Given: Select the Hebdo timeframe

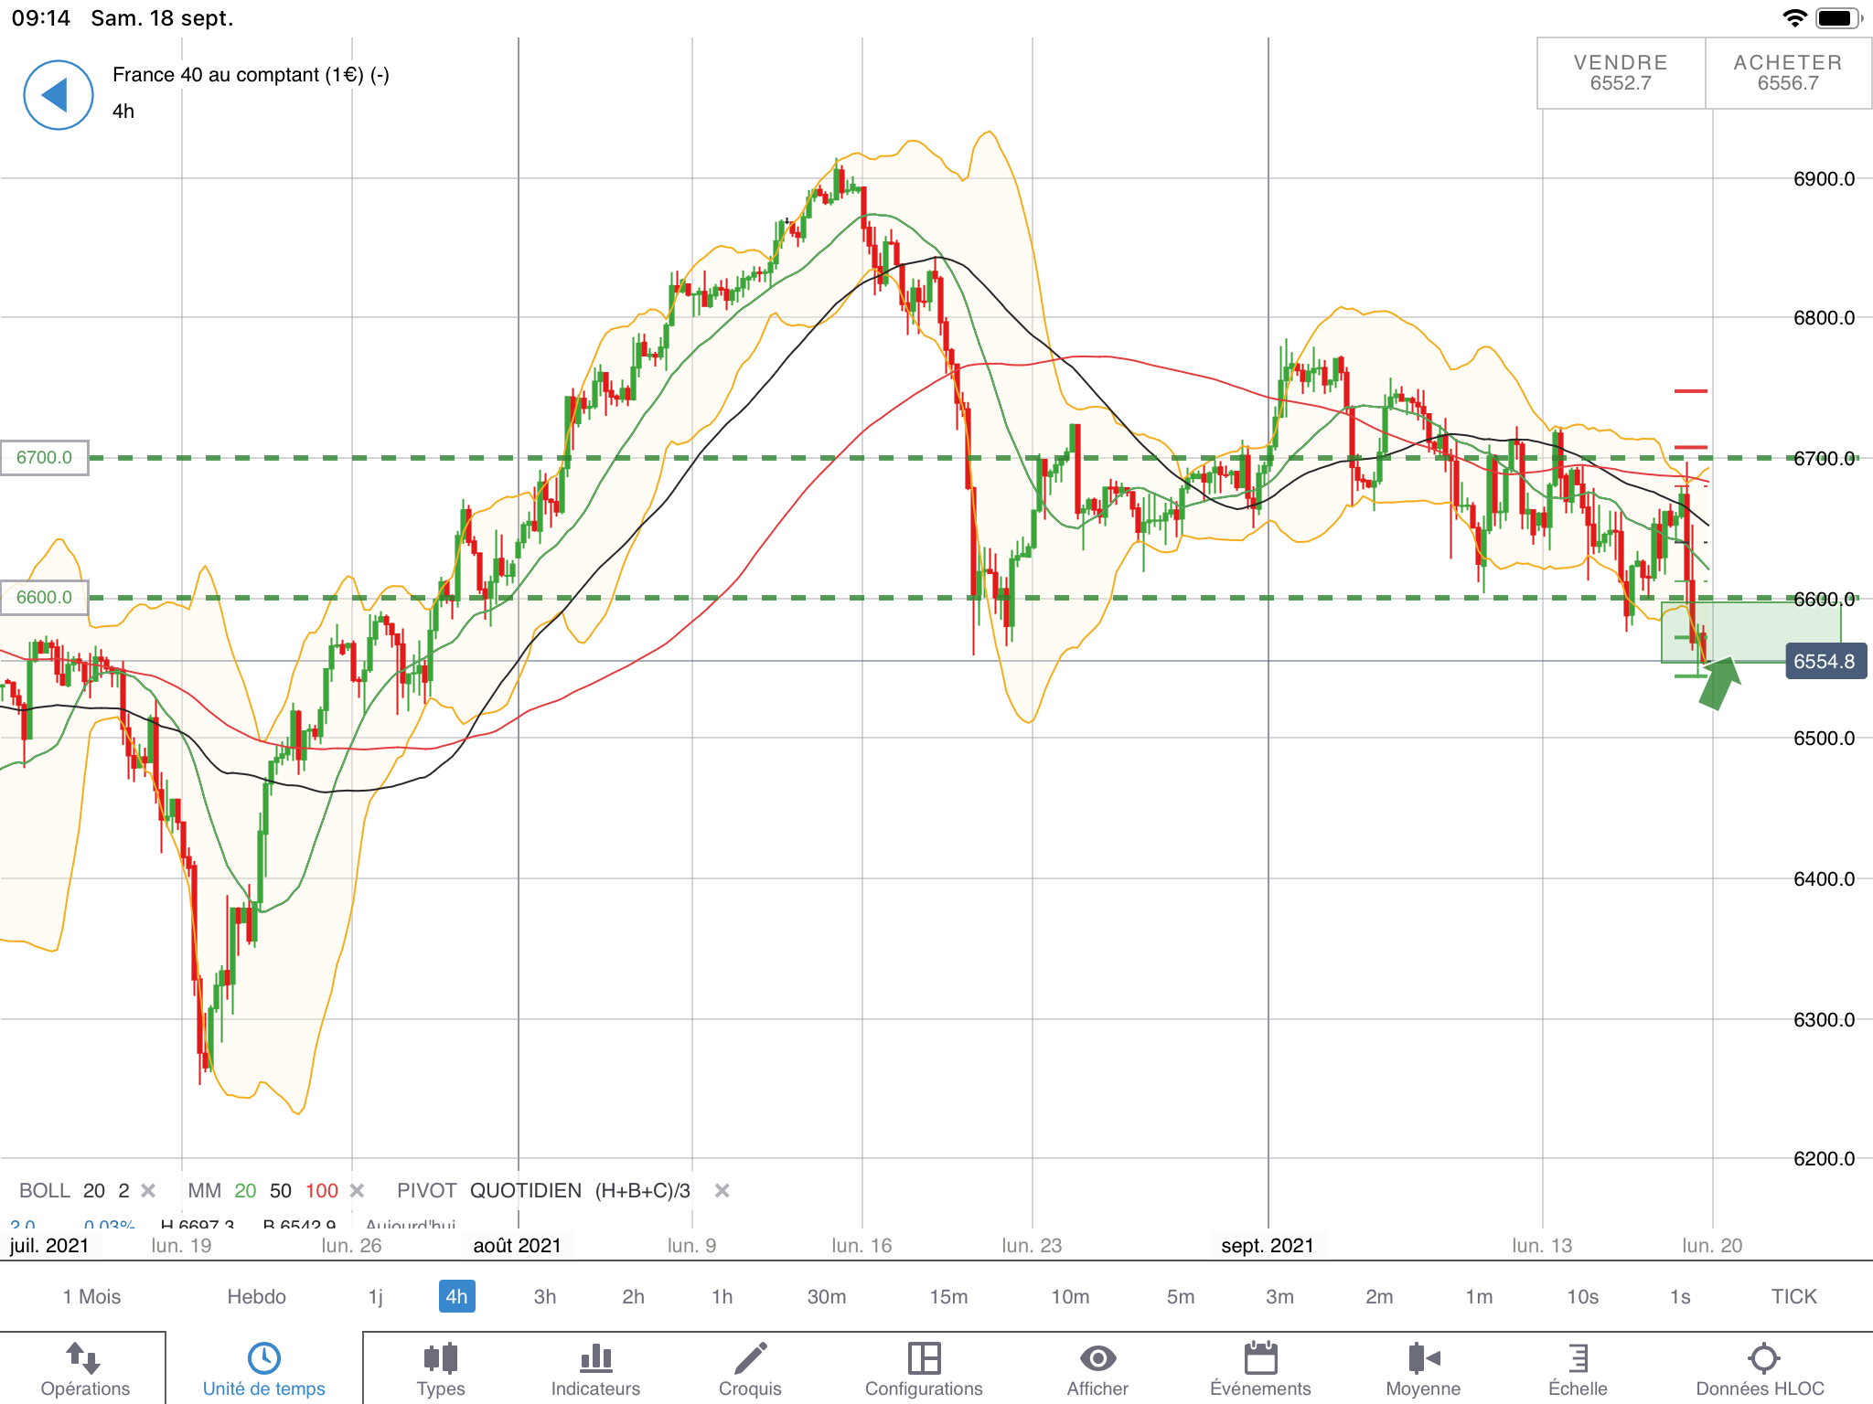Looking at the screenshot, I should [256, 1296].
